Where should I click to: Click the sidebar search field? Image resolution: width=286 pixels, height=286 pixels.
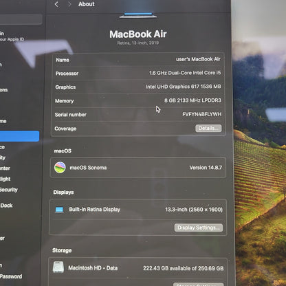click(21, 19)
